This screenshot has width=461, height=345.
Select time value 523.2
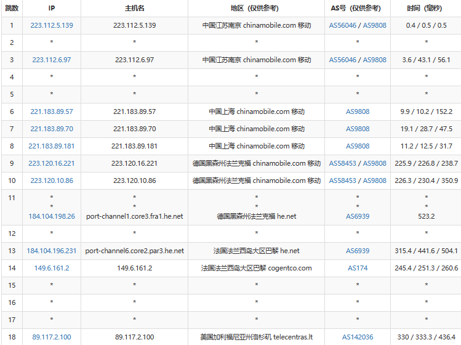[x=427, y=216]
